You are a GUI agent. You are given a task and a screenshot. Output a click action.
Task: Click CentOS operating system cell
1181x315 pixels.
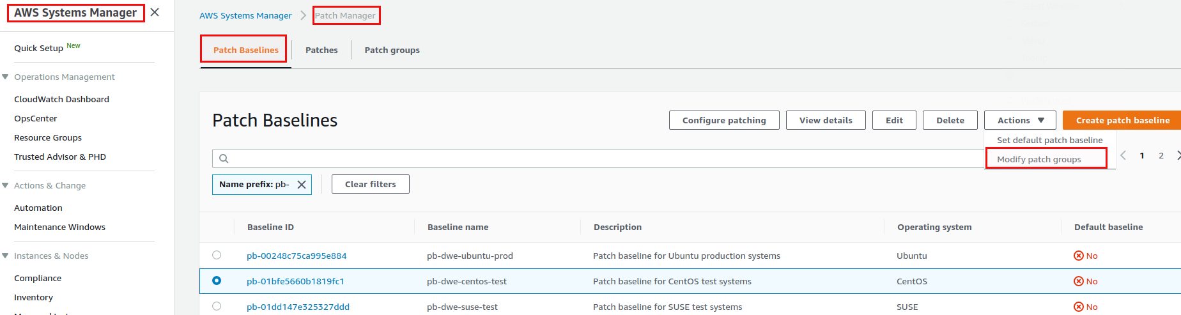click(x=912, y=281)
